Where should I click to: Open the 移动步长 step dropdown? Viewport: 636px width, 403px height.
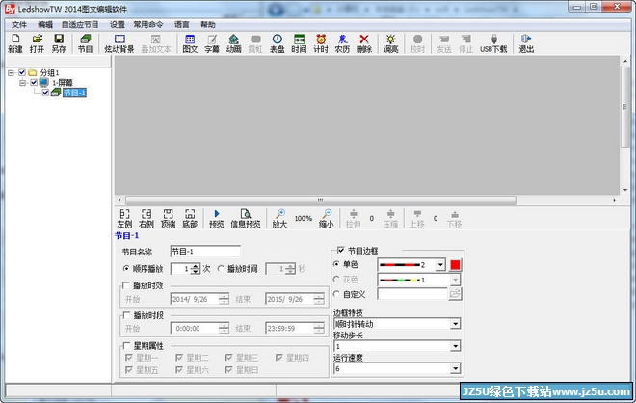coord(456,346)
